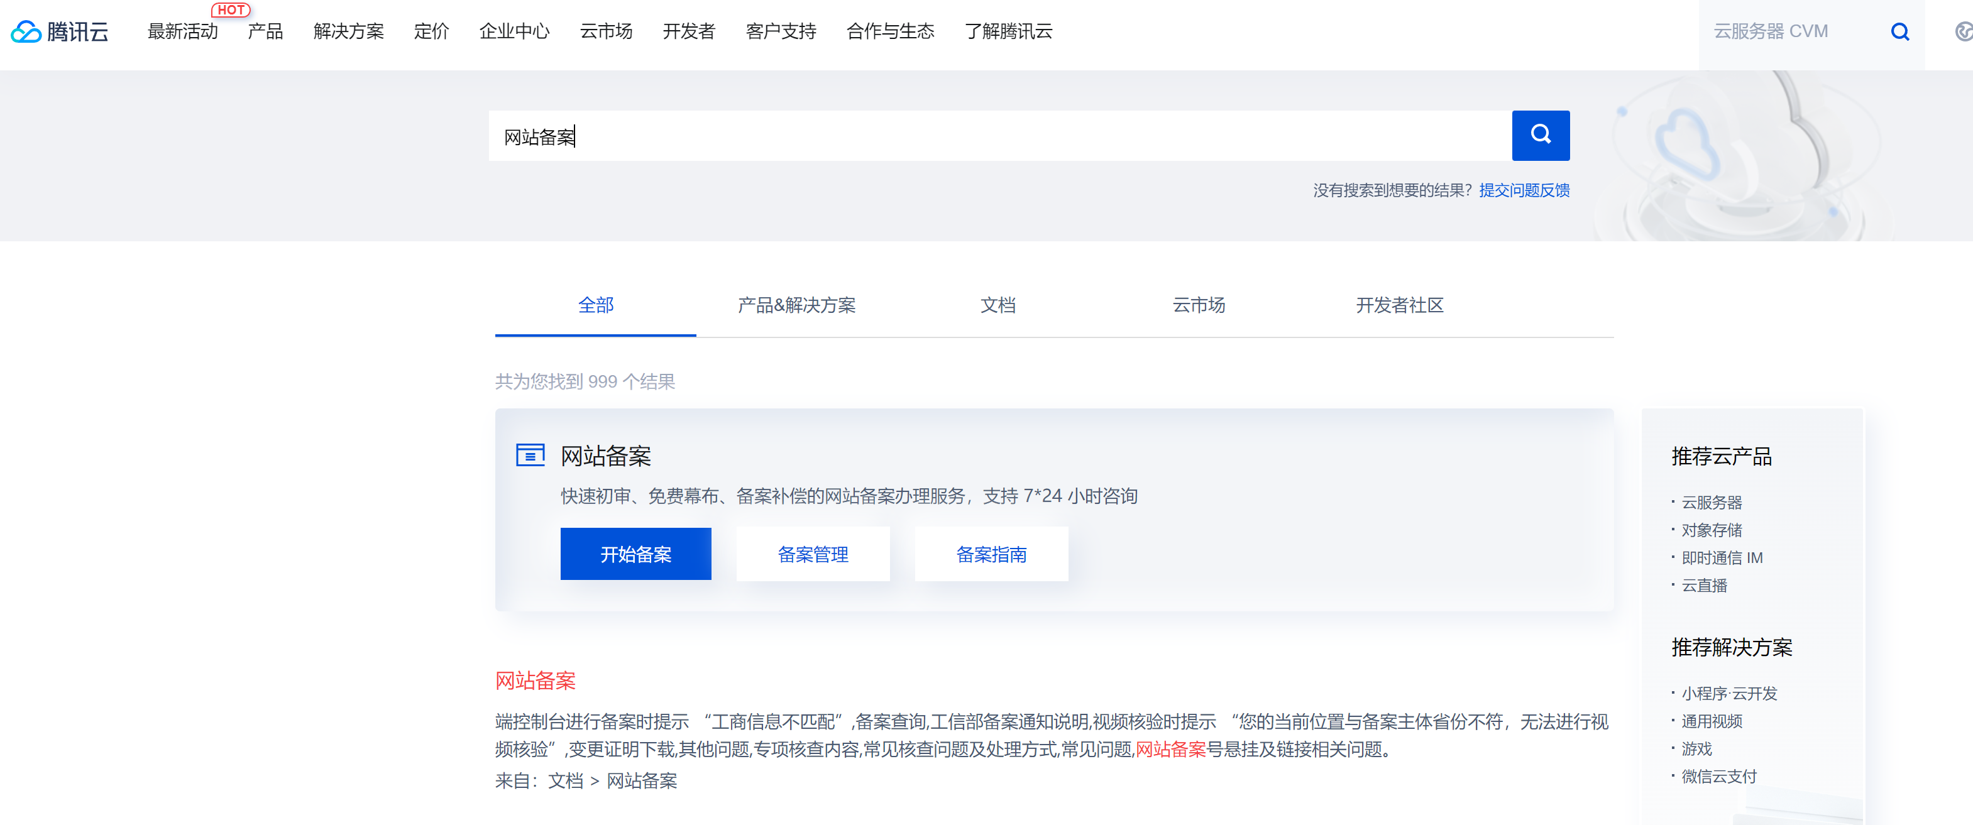Open the 解决方案 menu
Viewport: 1973px width, 825px height.
pyautogui.click(x=348, y=32)
